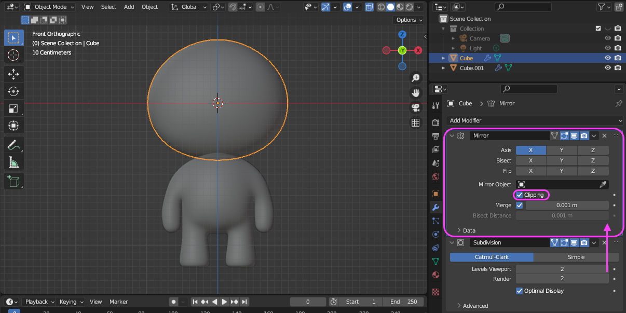Select the Scale tool in the toolbar
The image size is (626, 313).
[x=13, y=108]
